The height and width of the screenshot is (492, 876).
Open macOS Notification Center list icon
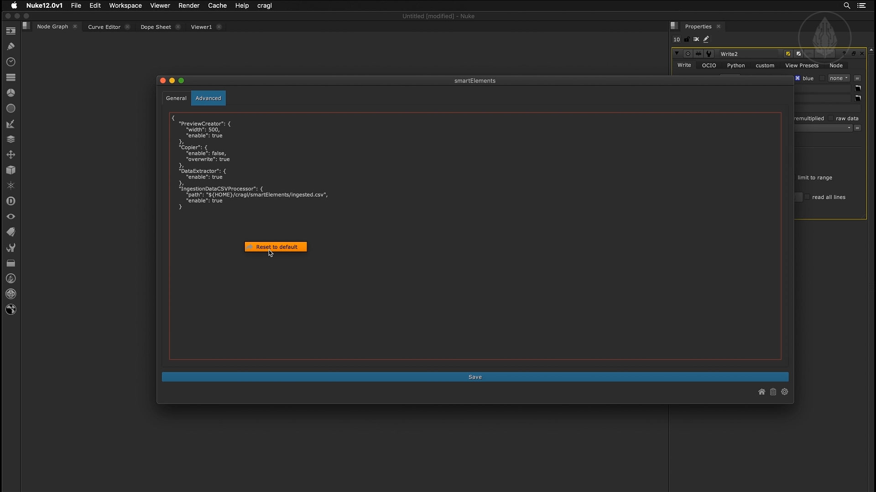click(x=861, y=5)
